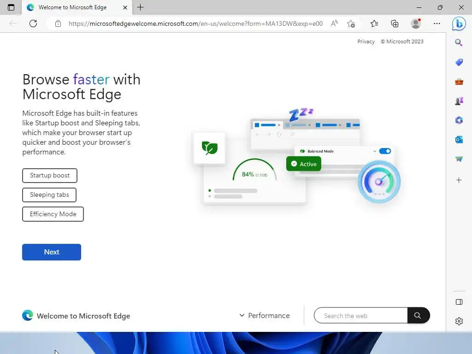The height and width of the screenshot is (354, 472).
Task: Open the Microsoft 365 sidebar icon
Action: (459, 120)
